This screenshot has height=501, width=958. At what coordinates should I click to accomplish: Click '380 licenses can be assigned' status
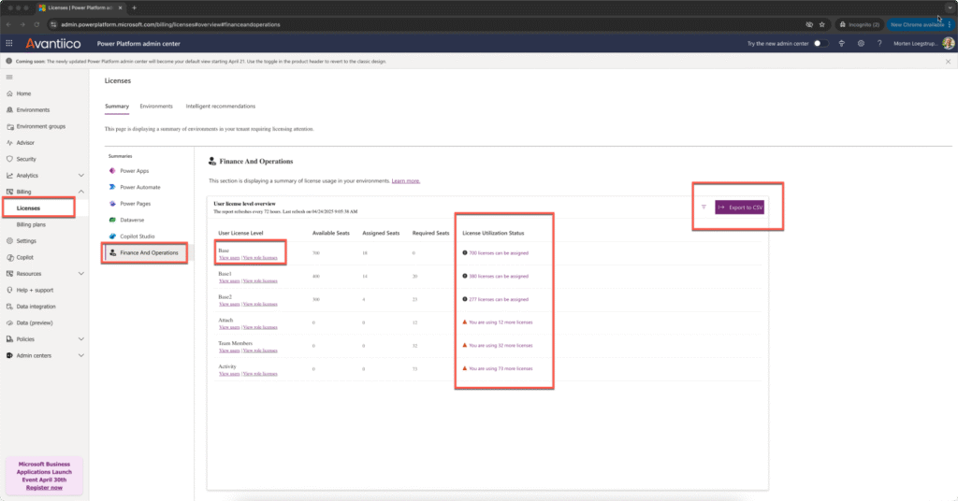point(499,277)
